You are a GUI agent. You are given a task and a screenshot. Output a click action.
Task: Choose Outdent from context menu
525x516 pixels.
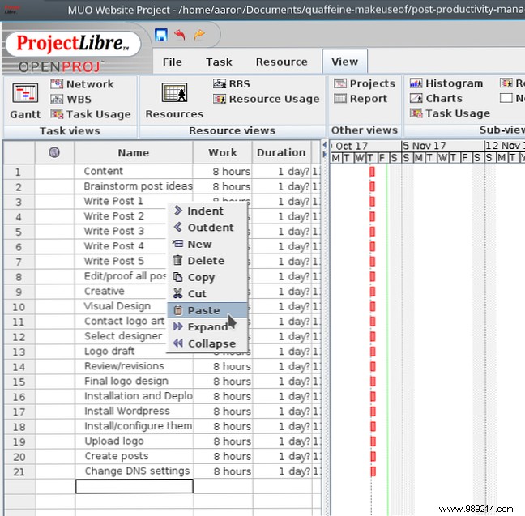[207, 228]
